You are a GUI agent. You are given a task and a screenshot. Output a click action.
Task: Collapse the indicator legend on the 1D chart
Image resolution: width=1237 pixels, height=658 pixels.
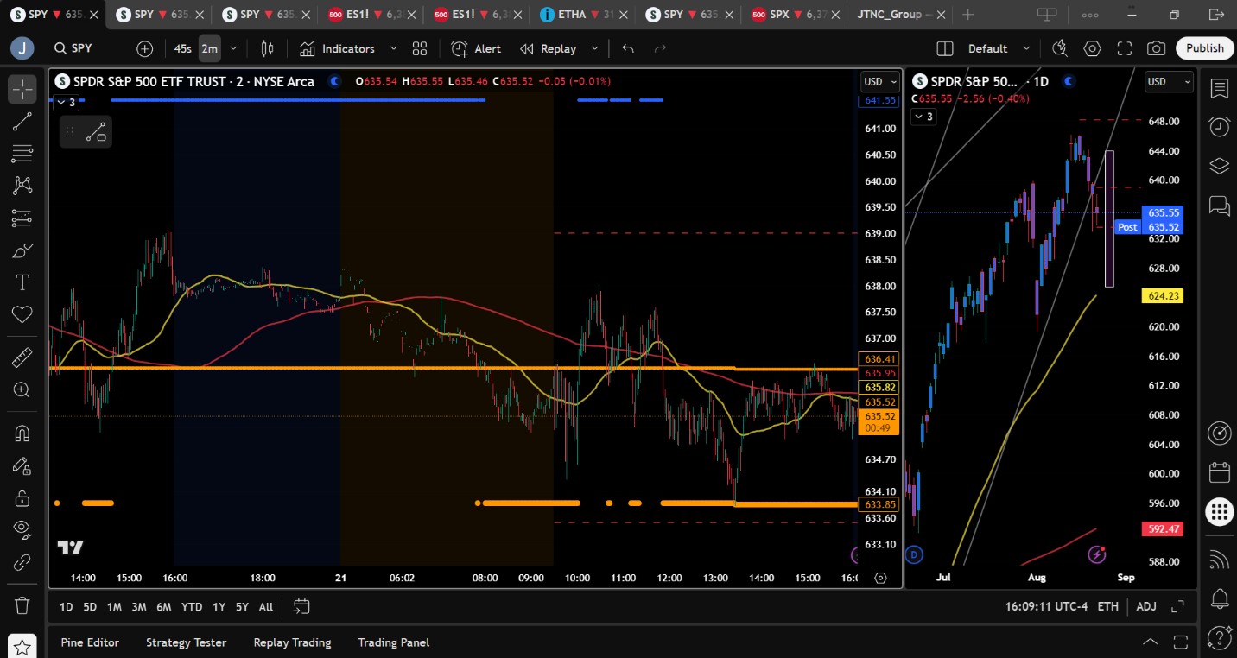pyautogui.click(x=924, y=117)
